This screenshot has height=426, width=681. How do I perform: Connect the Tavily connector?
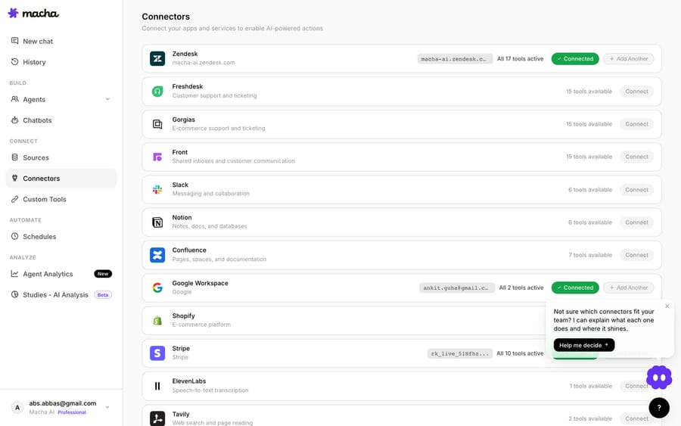636,418
